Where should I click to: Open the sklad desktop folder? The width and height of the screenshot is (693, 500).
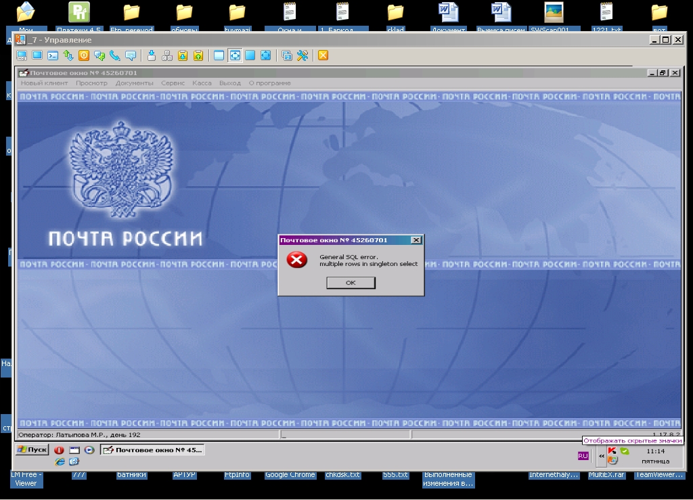[395, 17]
